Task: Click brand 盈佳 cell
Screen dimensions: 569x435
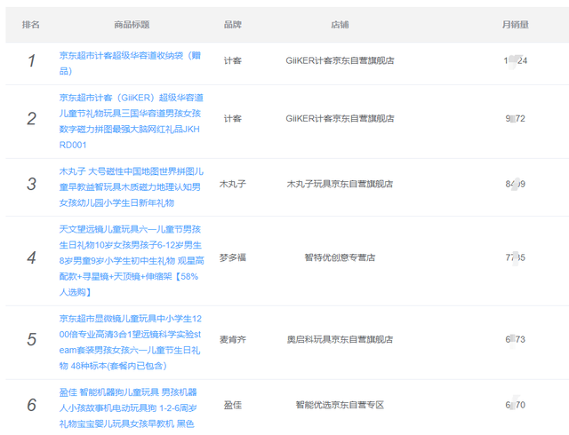Action: point(233,405)
